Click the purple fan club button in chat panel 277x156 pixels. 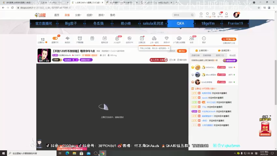(x=230, y=61)
